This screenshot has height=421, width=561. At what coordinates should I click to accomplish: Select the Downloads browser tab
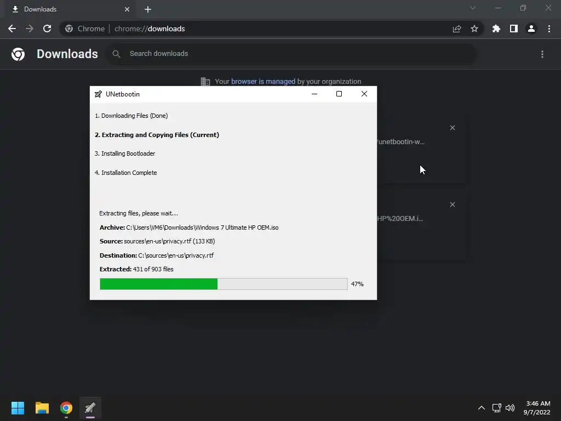coord(71,9)
